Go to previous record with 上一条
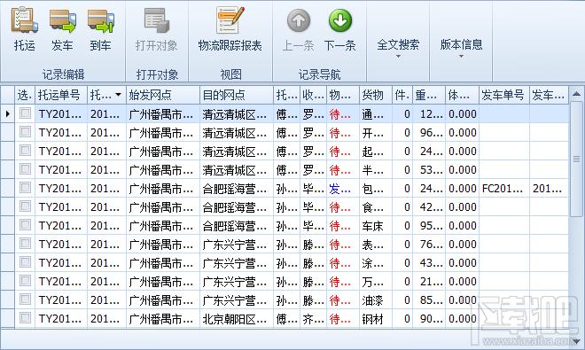Image resolution: width=585 pixels, height=350 pixels. [x=298, y=29]
